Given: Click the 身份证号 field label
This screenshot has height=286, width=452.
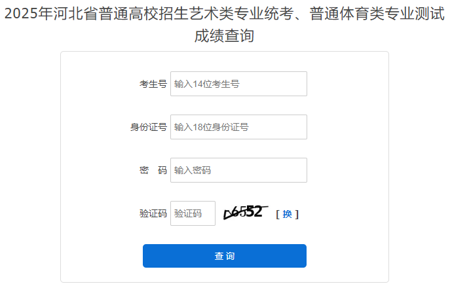Looking at the screenshot, I should (x=149, y=127).
